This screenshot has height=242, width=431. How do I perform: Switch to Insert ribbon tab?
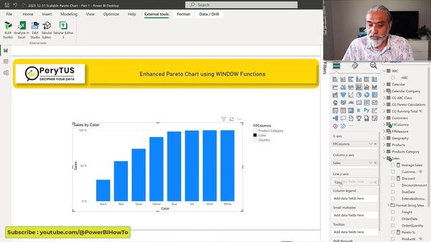coord(46,14)
